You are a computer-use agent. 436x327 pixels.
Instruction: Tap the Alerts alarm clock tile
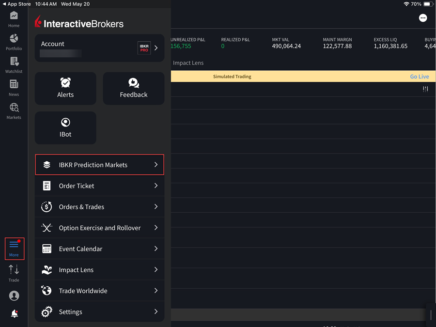coord(65,89)
